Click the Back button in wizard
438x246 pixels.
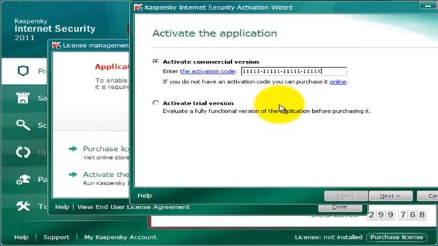click(346, 196)
